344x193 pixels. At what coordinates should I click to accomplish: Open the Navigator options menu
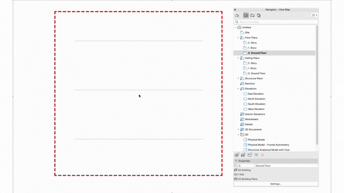pos(314,15)
